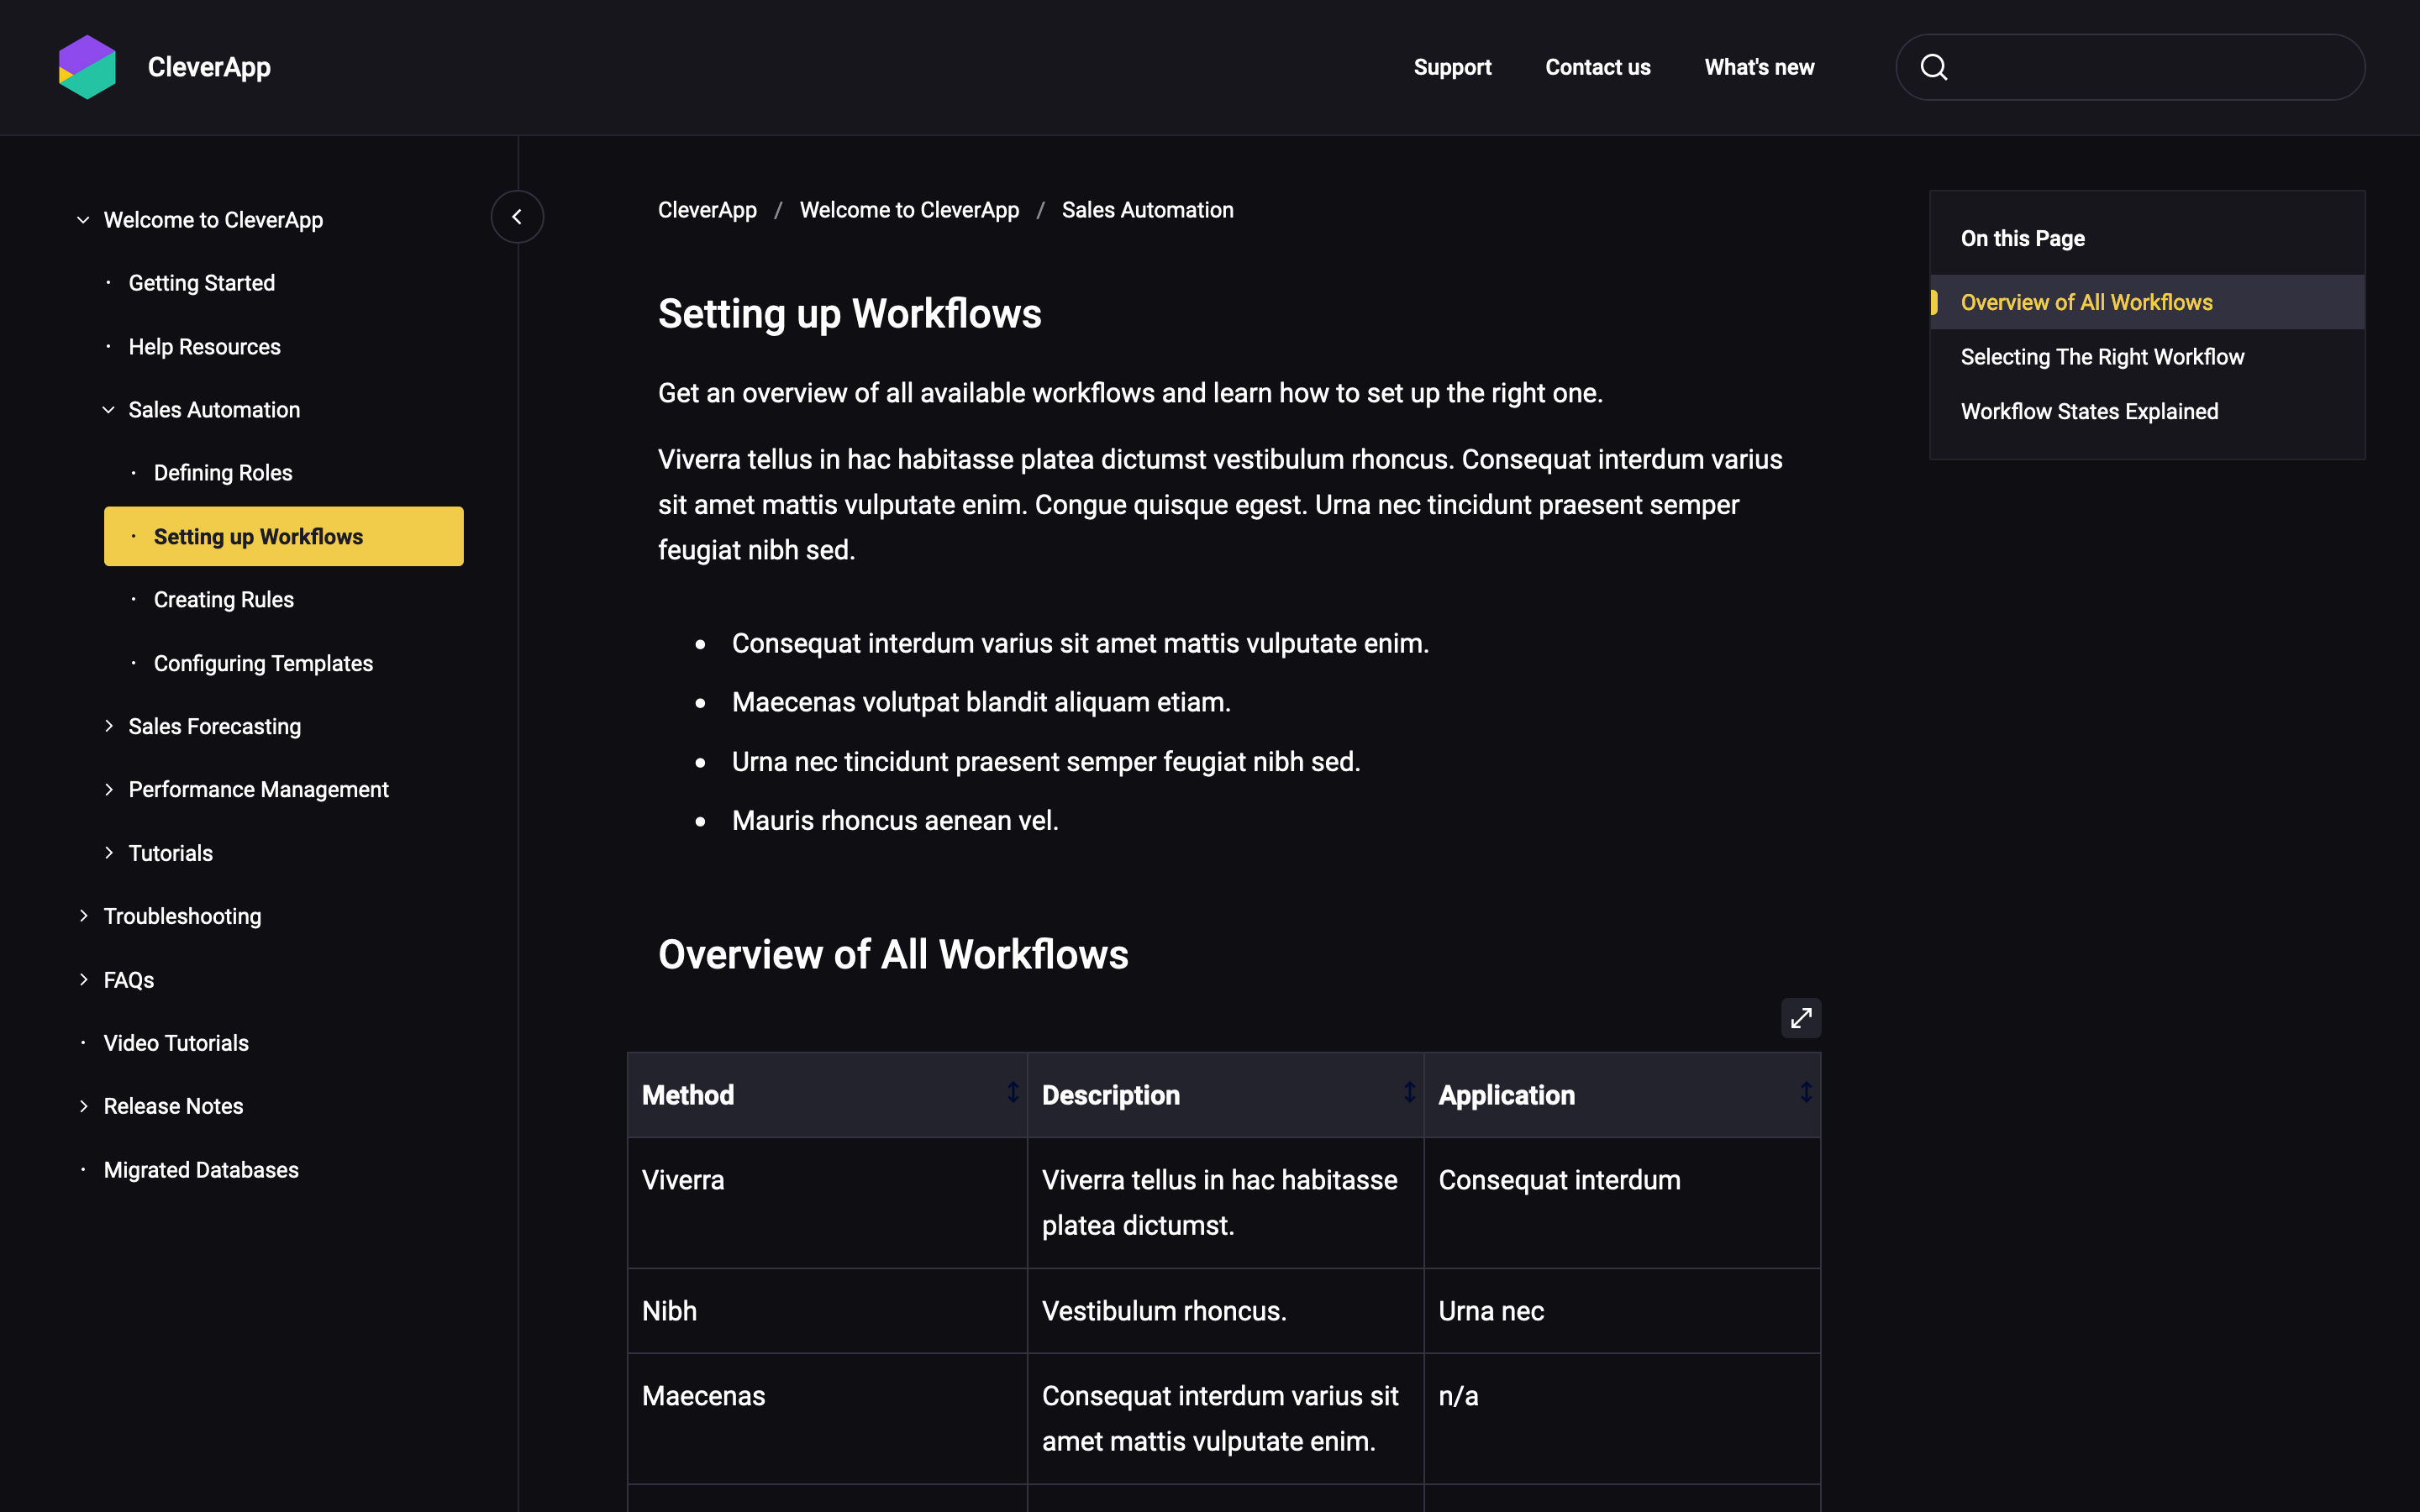Image resolution: width=2420 pixels, height=1512 pixels.
Task: Click the Contact us link
Action: 1597,67
